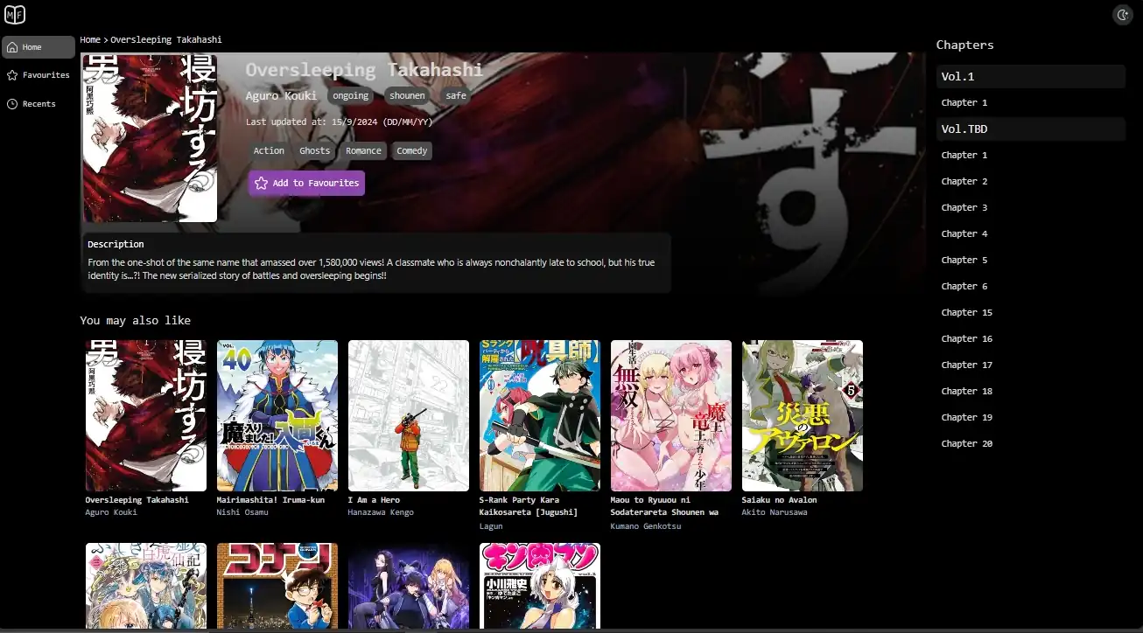Click the Favourites star icon in sidebar
This screenshot has height=633, width=1143.
(12, 75)
